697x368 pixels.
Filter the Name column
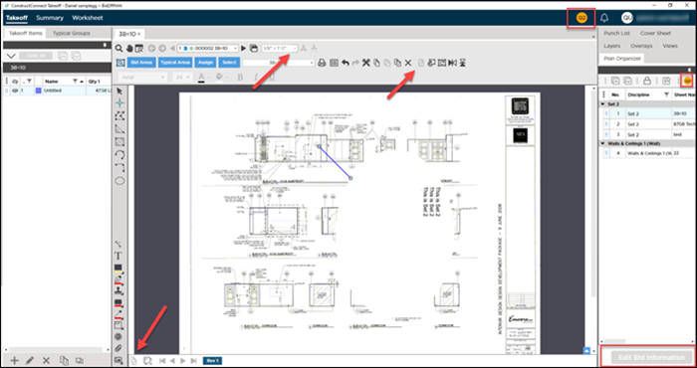[x=75, y=82]
